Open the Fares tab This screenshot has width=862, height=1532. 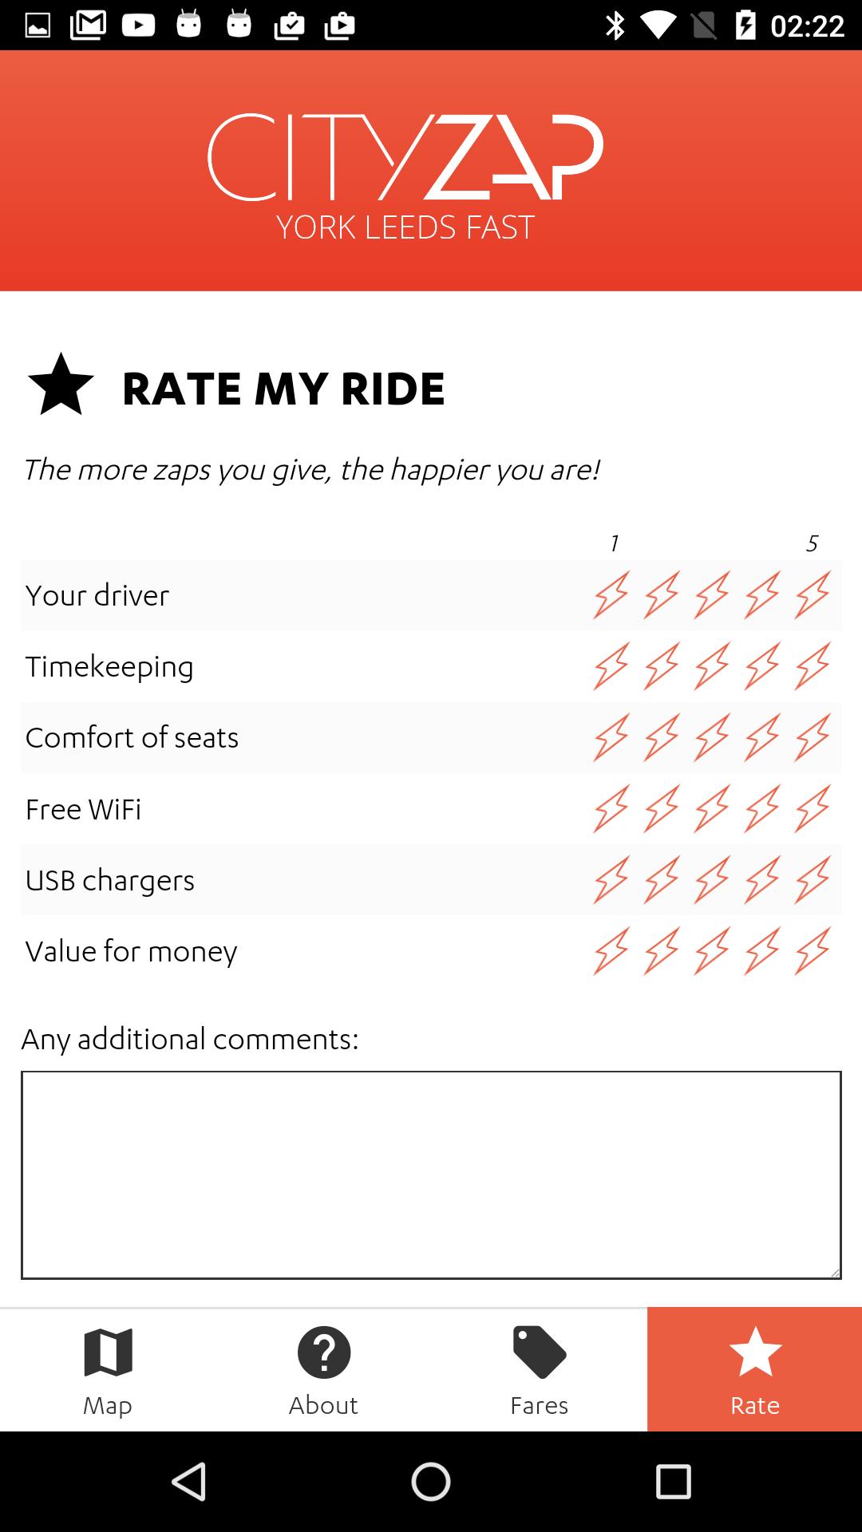coord(540,1369)
